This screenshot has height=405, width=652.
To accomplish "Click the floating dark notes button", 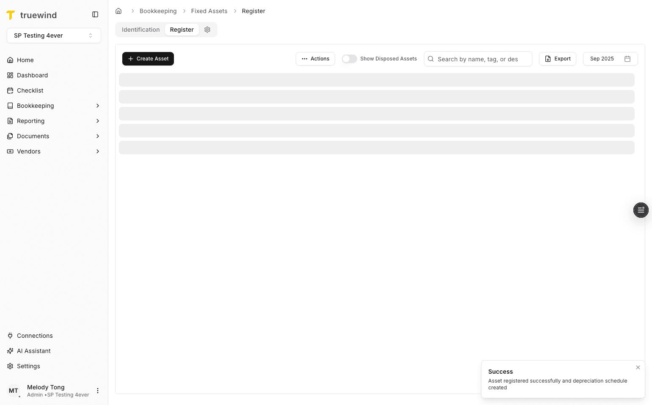I will [641, 210].
